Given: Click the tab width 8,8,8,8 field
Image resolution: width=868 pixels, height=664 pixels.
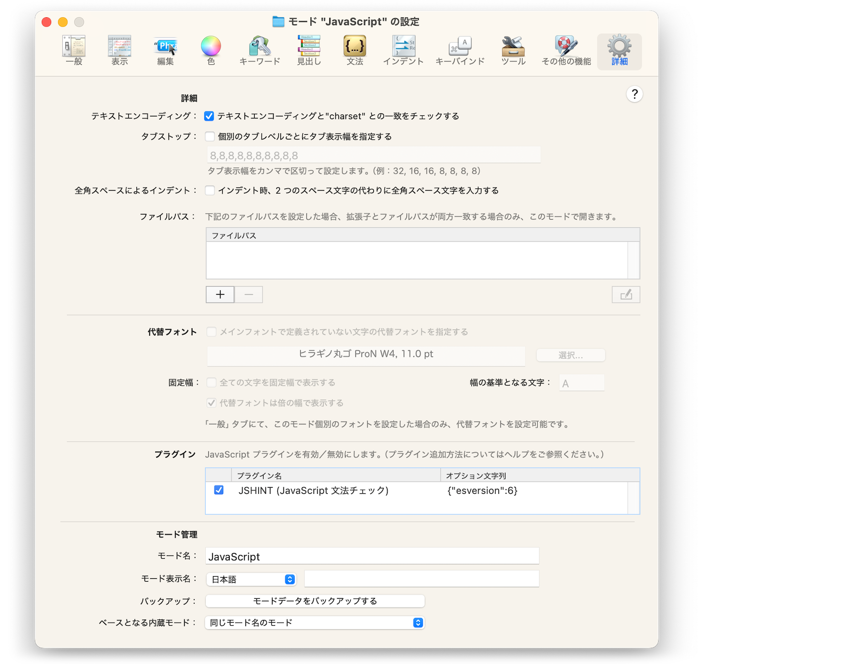Looking at the screenshot, I should pyautogui.click(x=374, y=155).
